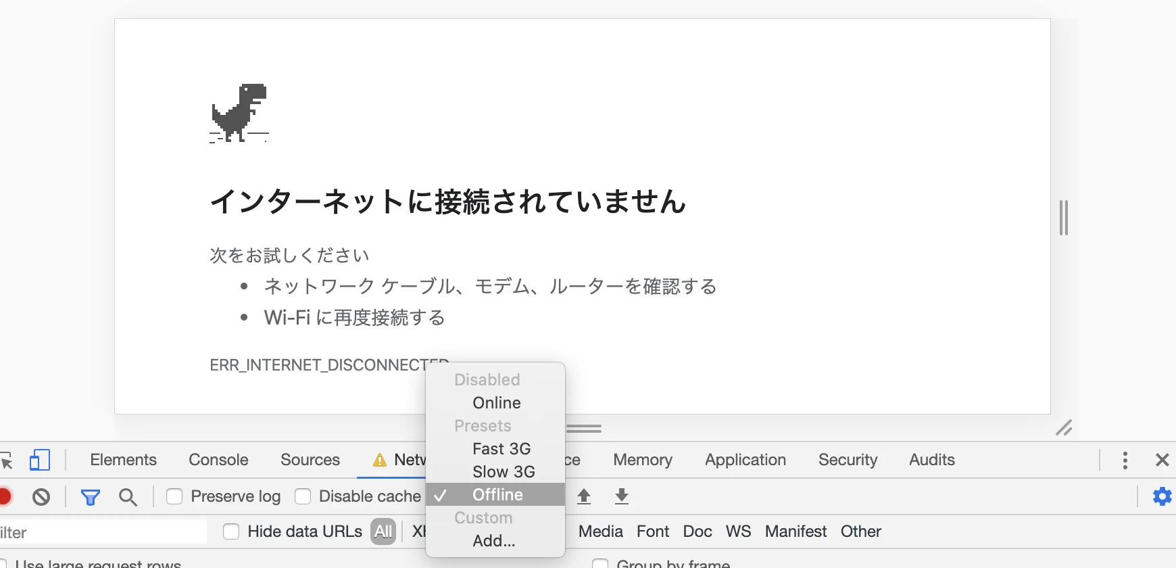1176x568 pixels.
Task: Click the ERR_INTERNET_DISCONNECTED error code
Action: pyautogui.click(x=329, y=365)
